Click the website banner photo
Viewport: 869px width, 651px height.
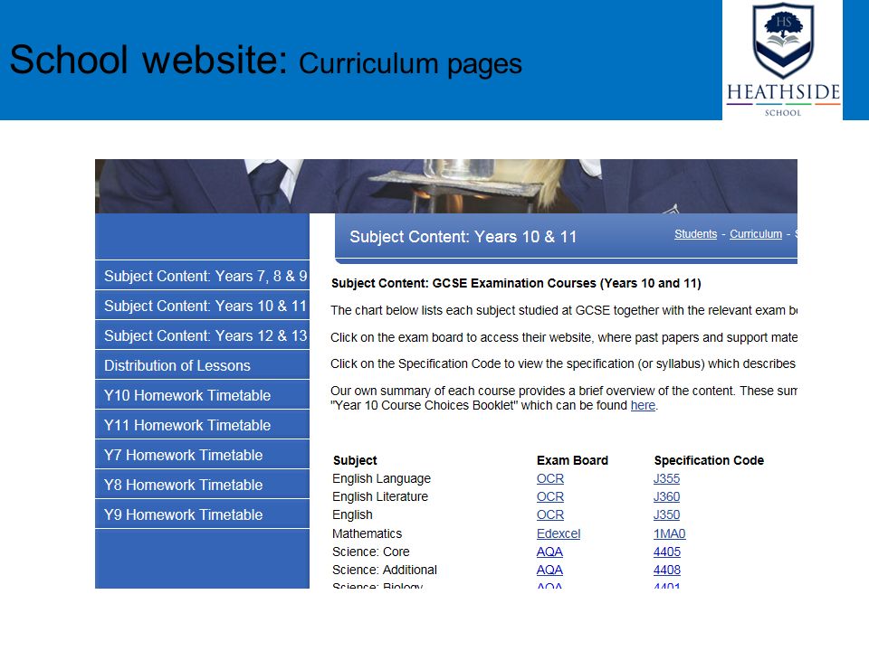[446, 186]
